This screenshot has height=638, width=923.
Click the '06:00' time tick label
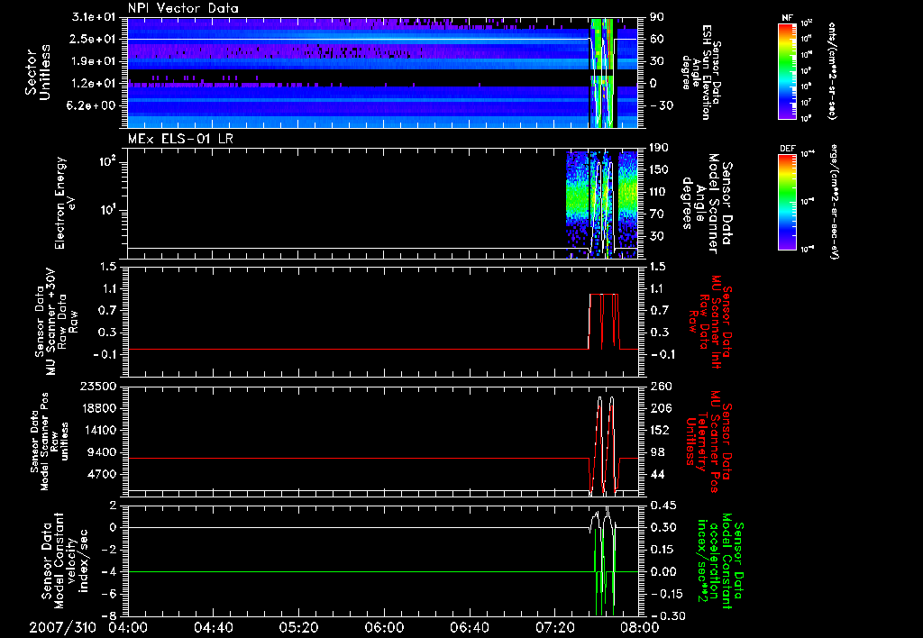tap(384, 627)
